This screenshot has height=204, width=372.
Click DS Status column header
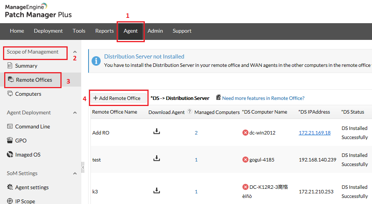[x=353, y=112]
